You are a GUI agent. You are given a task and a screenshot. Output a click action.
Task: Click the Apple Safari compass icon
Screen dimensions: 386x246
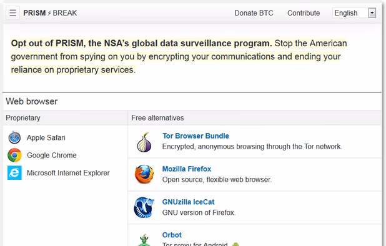click(x=14, y=137)
